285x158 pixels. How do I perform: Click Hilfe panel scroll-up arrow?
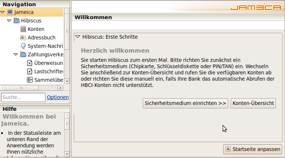click(67, 116)
